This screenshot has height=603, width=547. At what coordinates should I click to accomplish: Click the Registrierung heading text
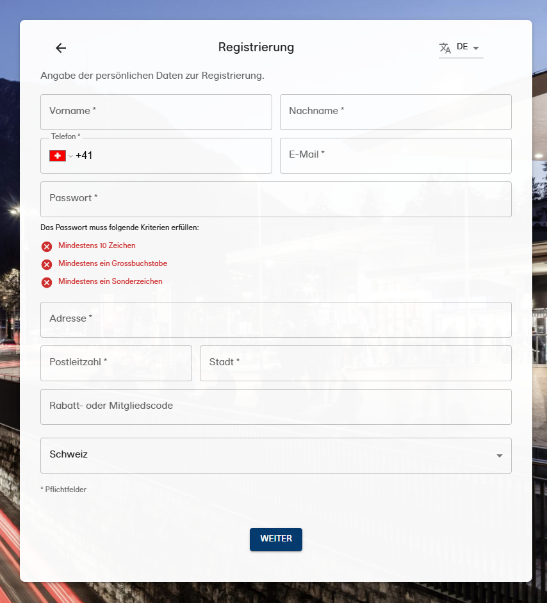click(x=256, y=47)
